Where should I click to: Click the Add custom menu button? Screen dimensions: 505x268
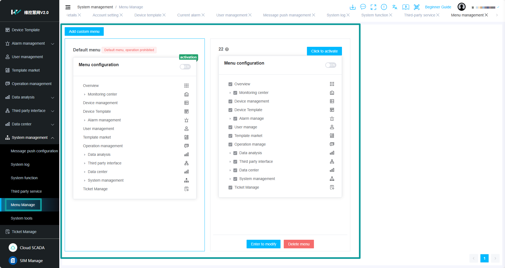point(84,31)
